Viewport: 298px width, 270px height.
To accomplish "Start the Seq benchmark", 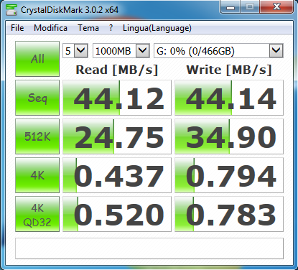I will [x=37, y=98].
